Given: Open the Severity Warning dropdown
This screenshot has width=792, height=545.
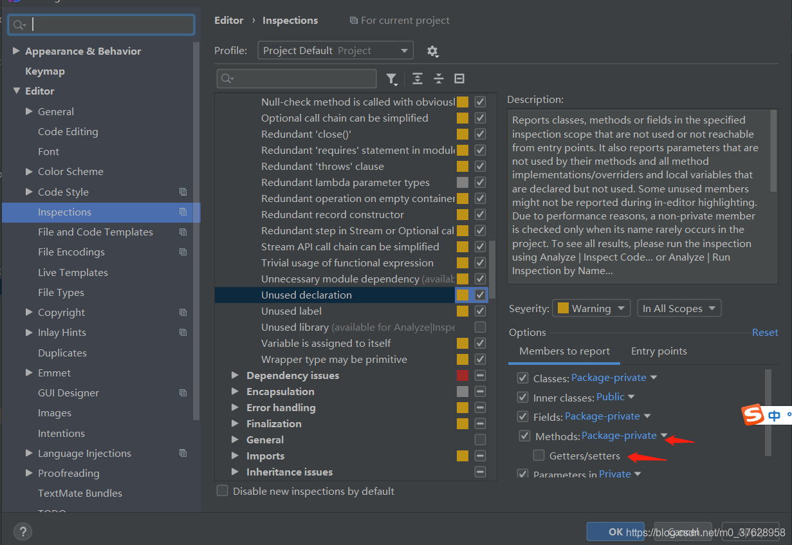Looking at the screenshot, I should pos(591,308).
